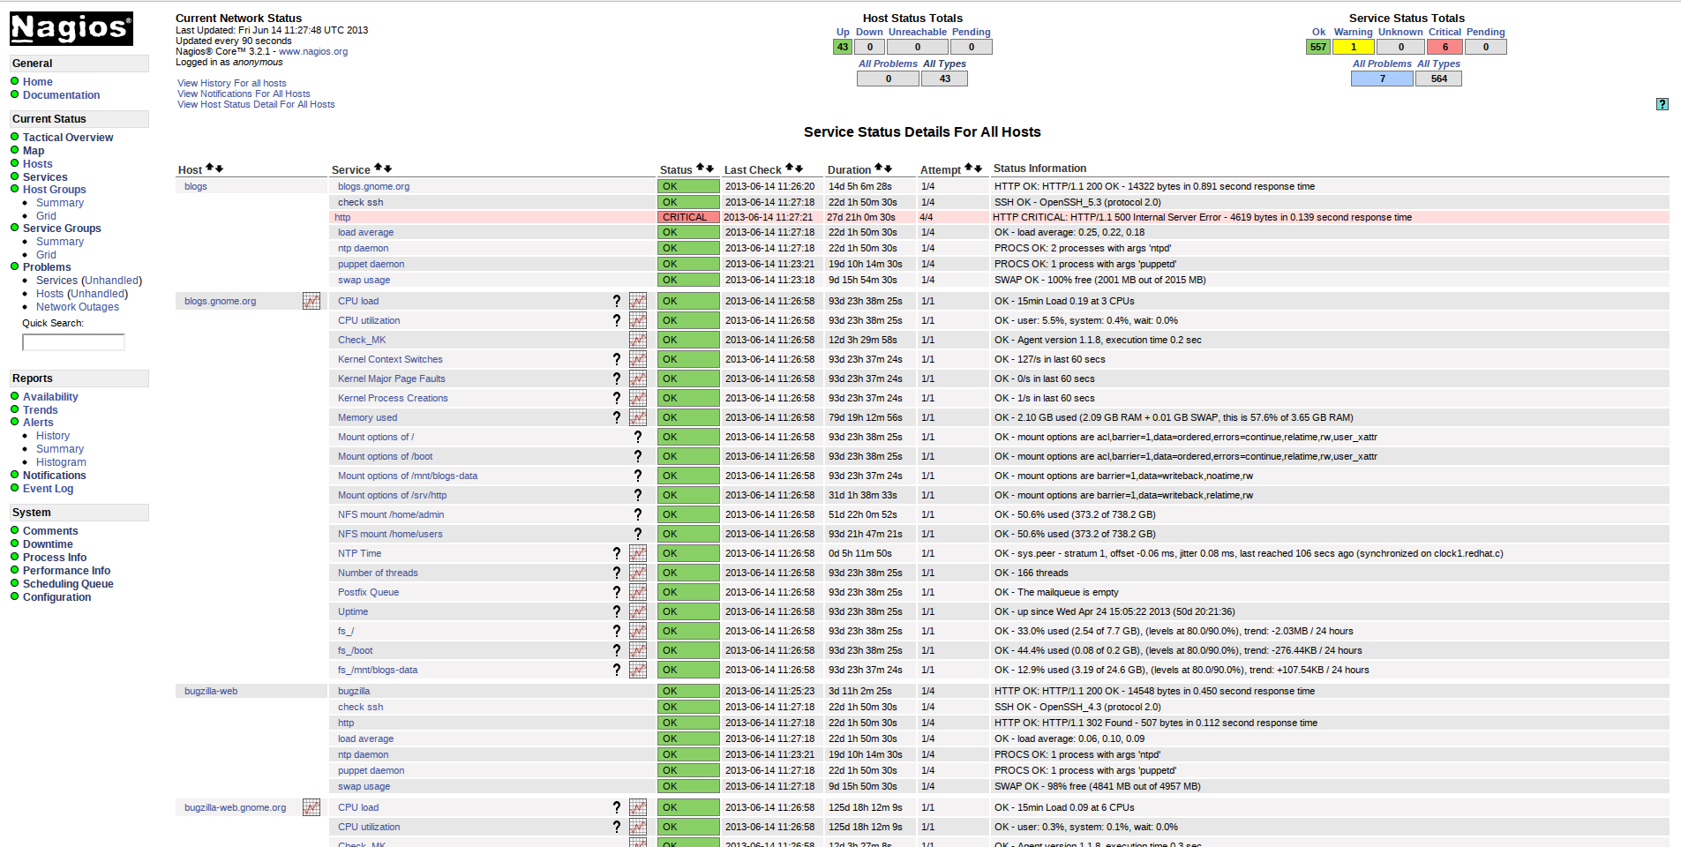Sort descending by Service column arrow

(x=387, y=168)
